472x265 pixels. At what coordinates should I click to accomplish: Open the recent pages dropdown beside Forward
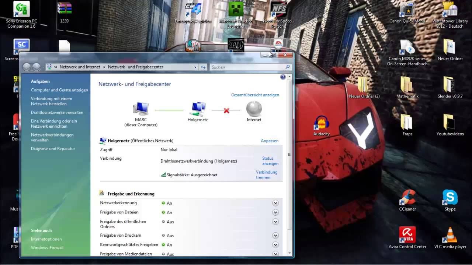(x=43, y=67)
